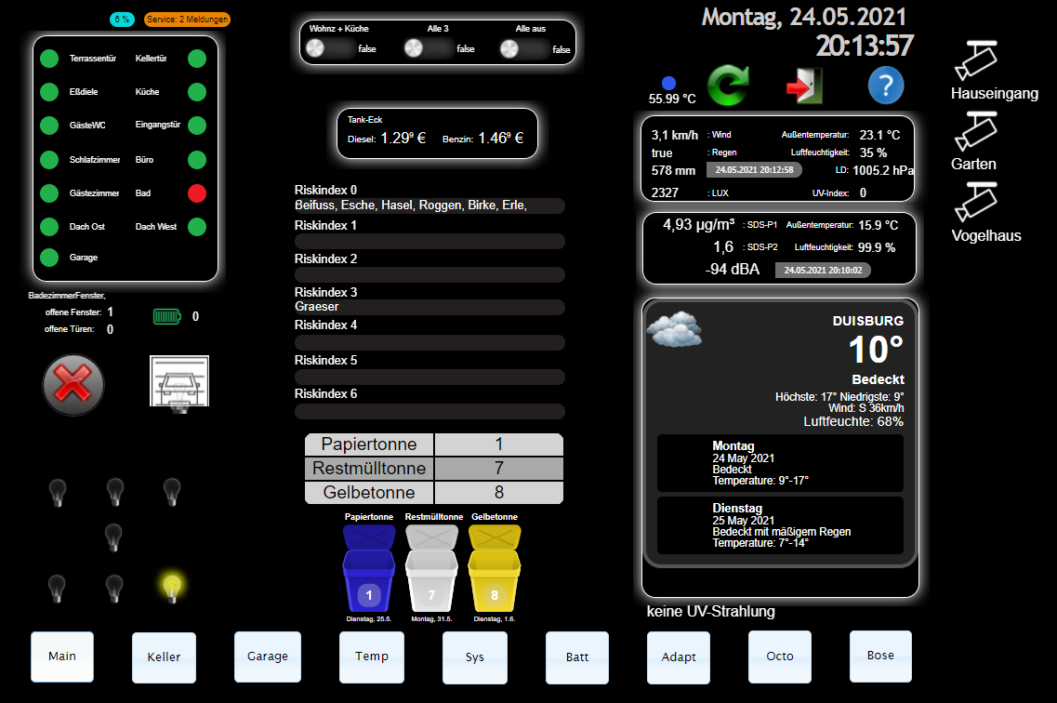Click the green refresh arrow icon
This screenshot has width=1057, height=703.
coord(729,85)
